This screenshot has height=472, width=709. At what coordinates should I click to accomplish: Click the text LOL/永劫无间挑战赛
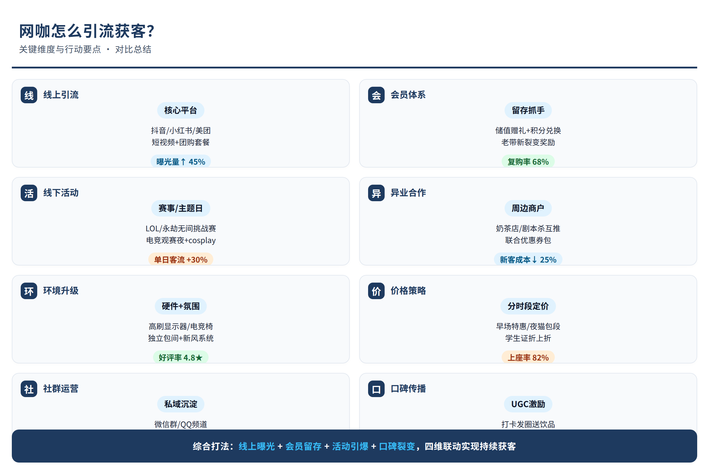tap(181, 229)
